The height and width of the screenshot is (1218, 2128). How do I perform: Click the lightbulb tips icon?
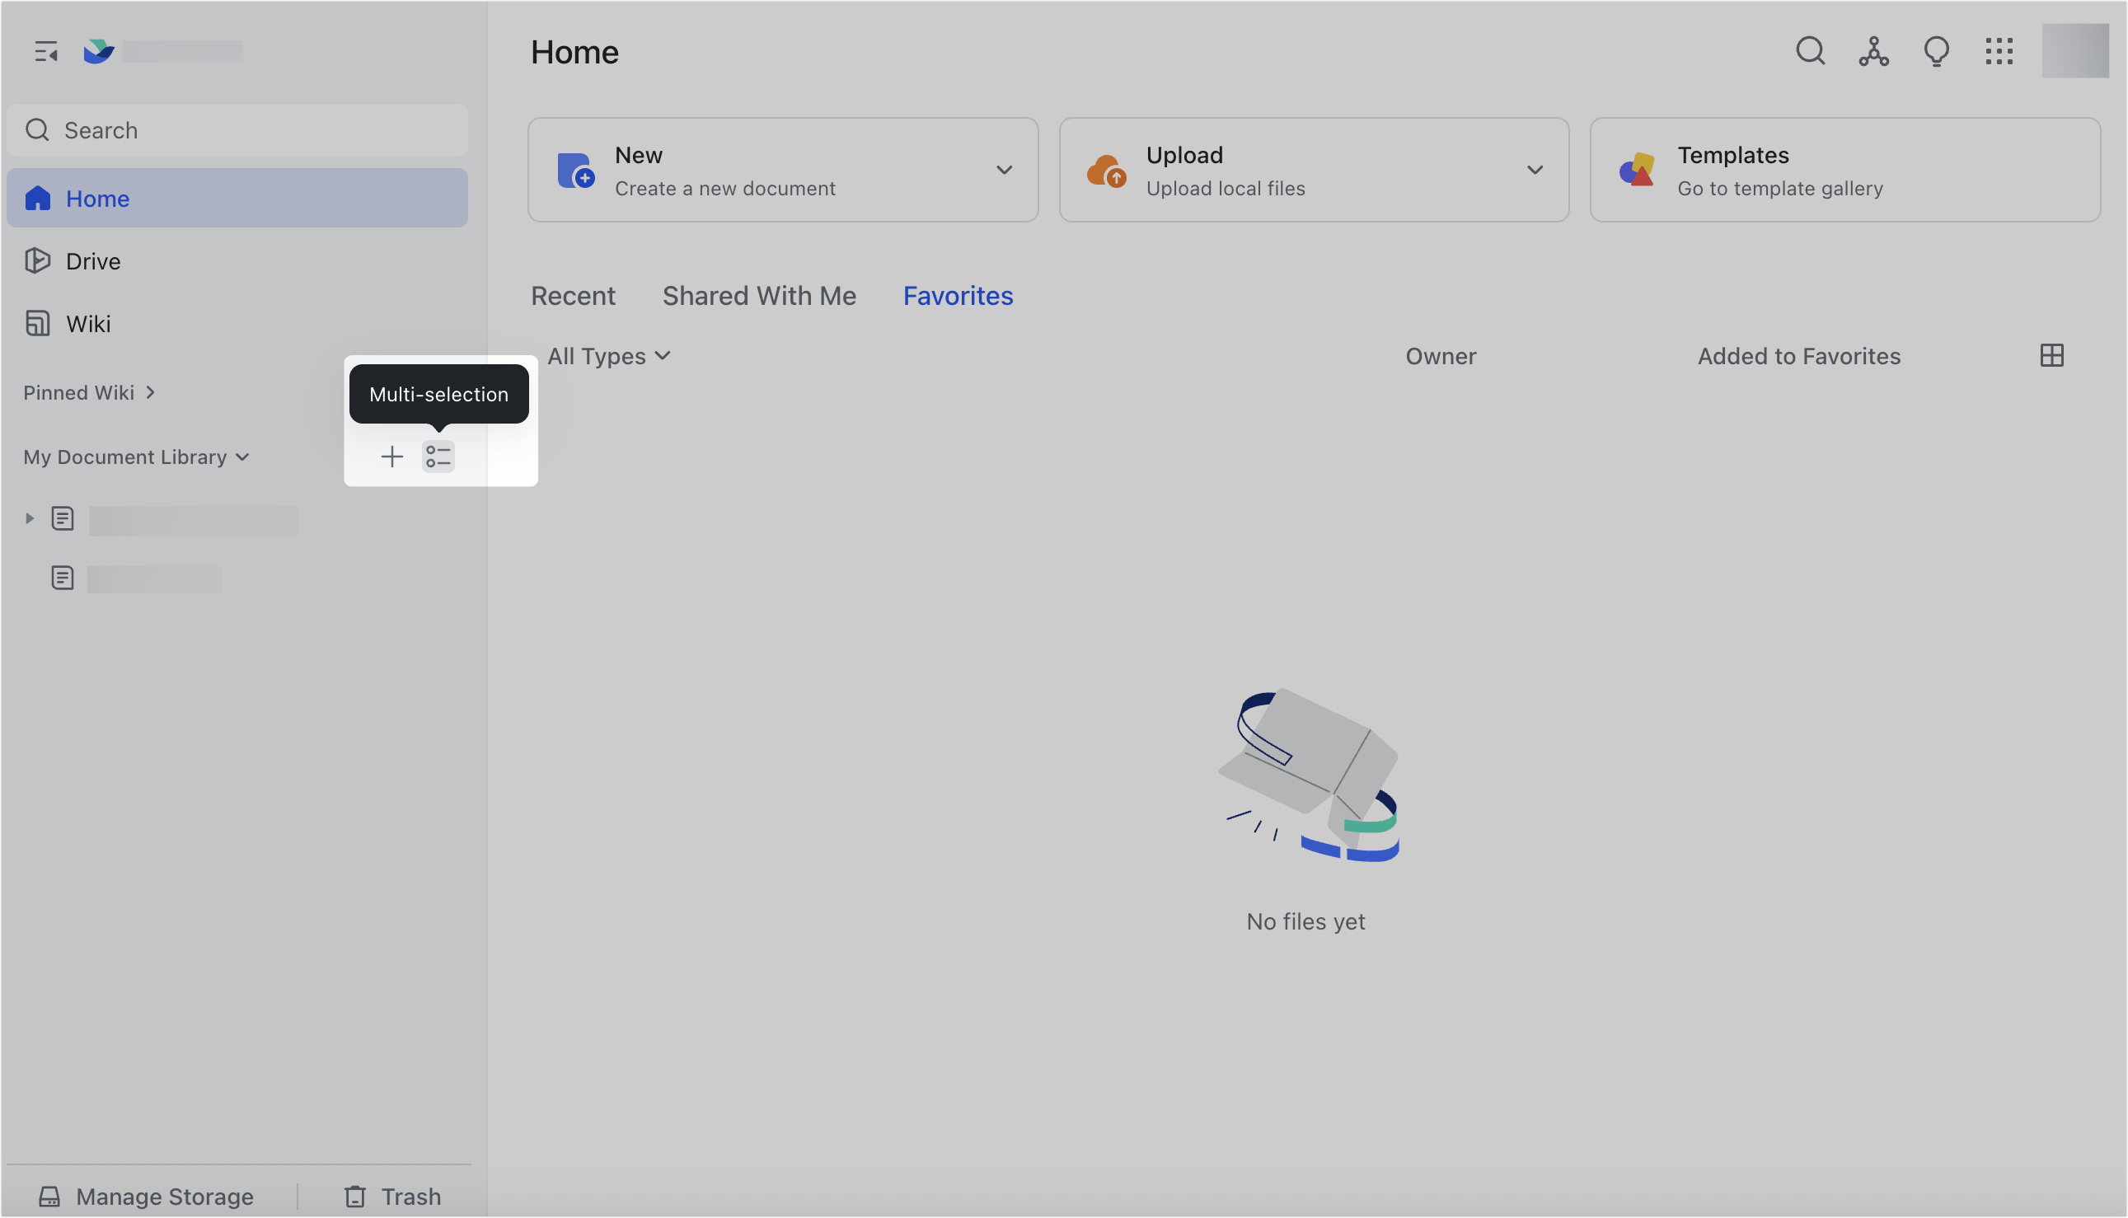(1937, 51)
